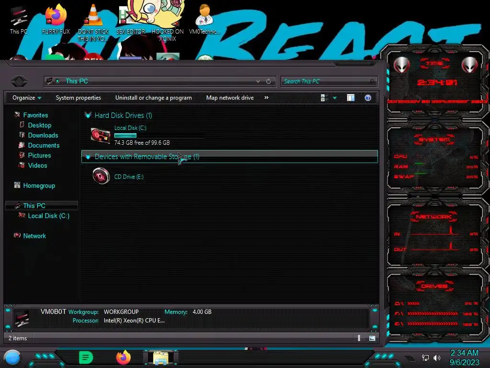The width and height of the screenshot is (490, 368).
Task: Click the DRIVES gadget header
Action: pos(434,286)
